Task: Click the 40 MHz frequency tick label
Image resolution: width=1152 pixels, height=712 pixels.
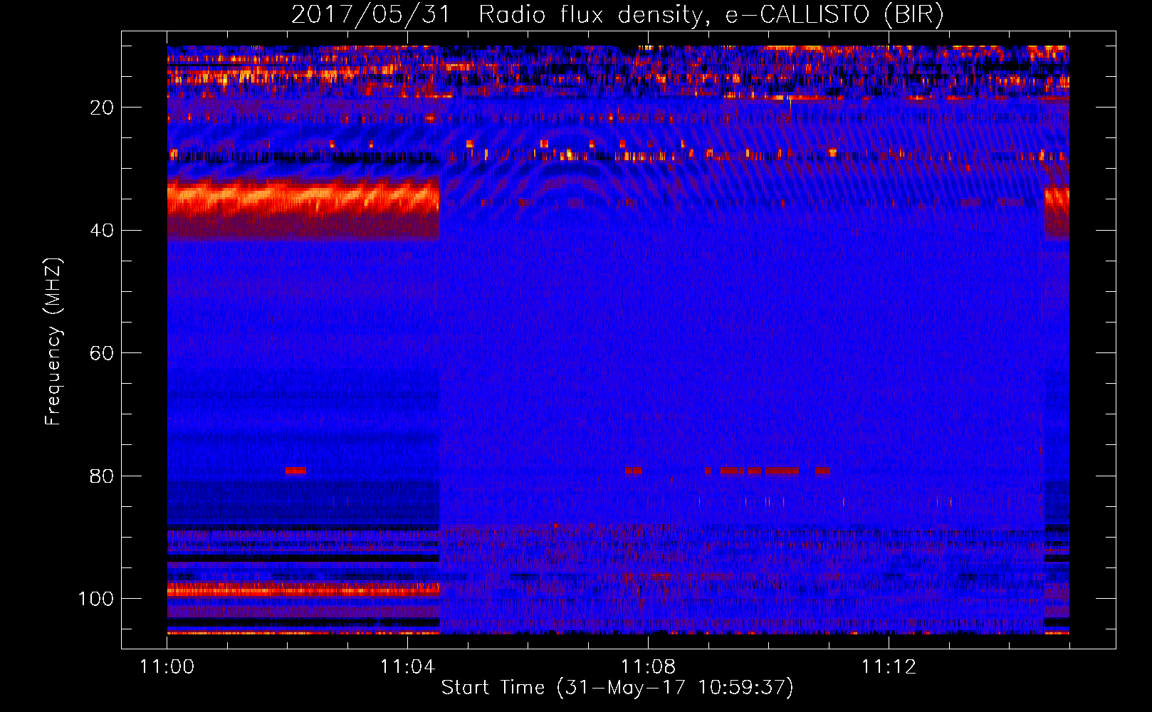Action: 102,230
